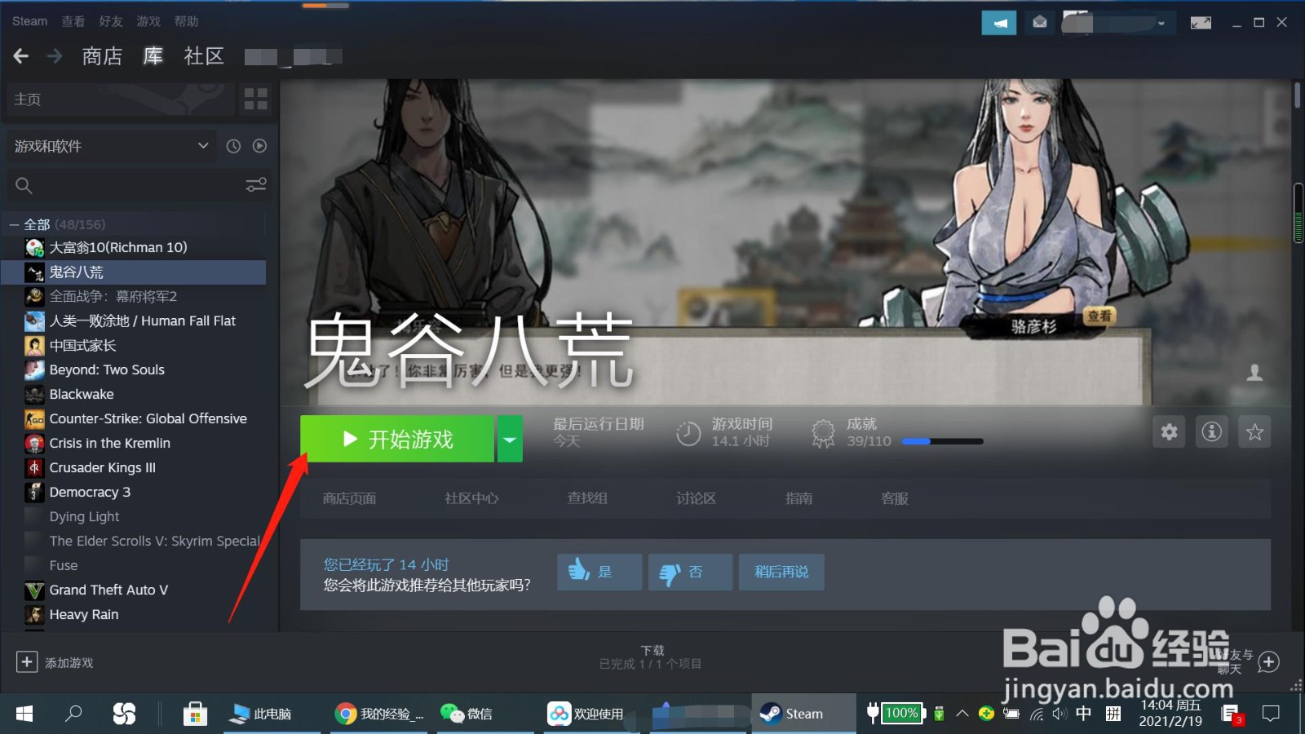Open the discussions link
The width and height of the screenshot is (1305, 734).
tap(696, 498)
